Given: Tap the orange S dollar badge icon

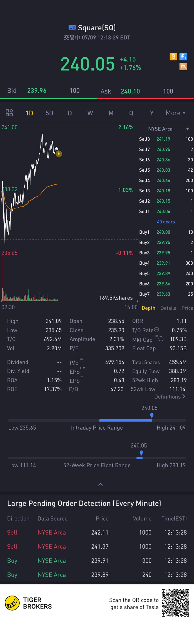Looking at the screenshot, I should (x=173, y=57).
